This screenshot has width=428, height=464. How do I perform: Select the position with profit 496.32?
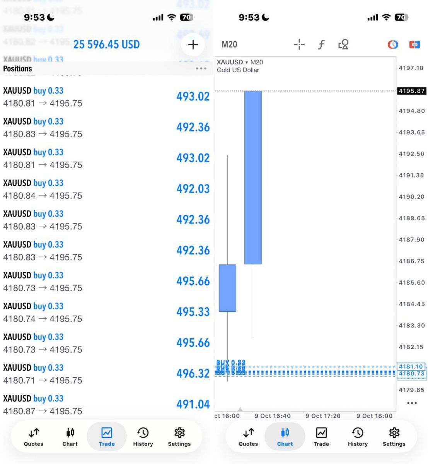106,374
